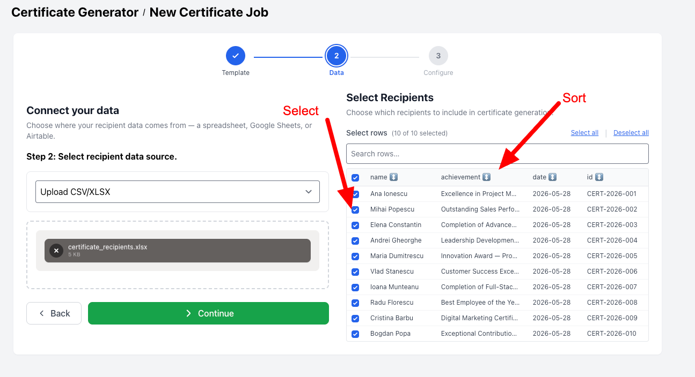Uncheck the Elena Constantin row checkbox
Viewport: 695px width, 377px height.
pyautogui.click(x=355, y=225)
